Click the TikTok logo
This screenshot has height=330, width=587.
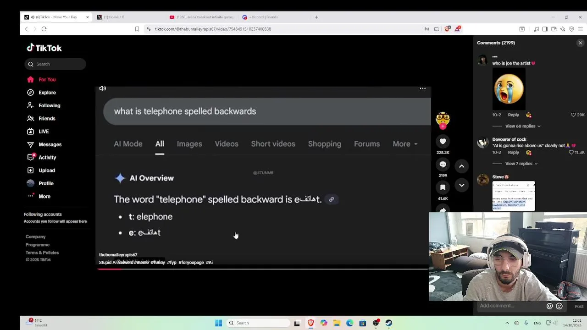(x=44, y=48)
